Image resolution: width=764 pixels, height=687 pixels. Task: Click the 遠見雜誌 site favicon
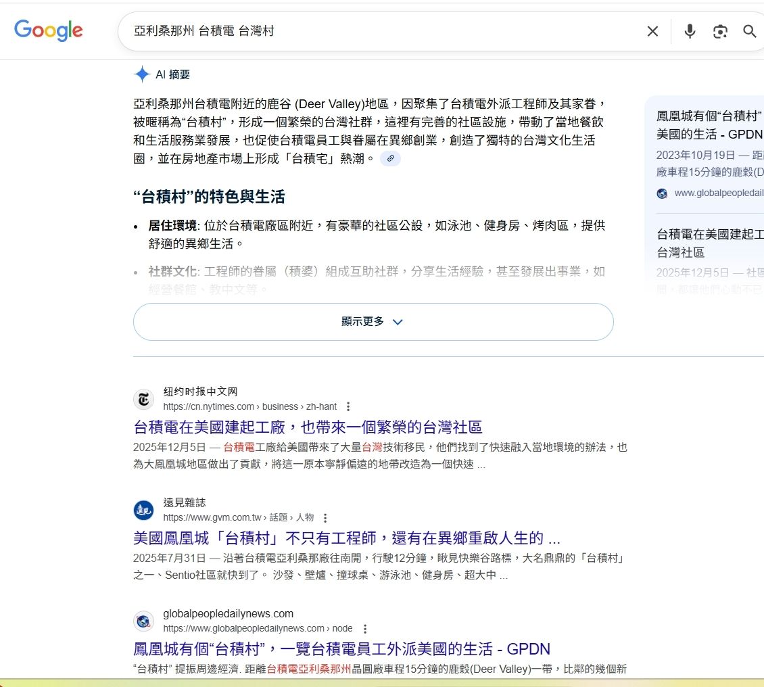(143, 511)
